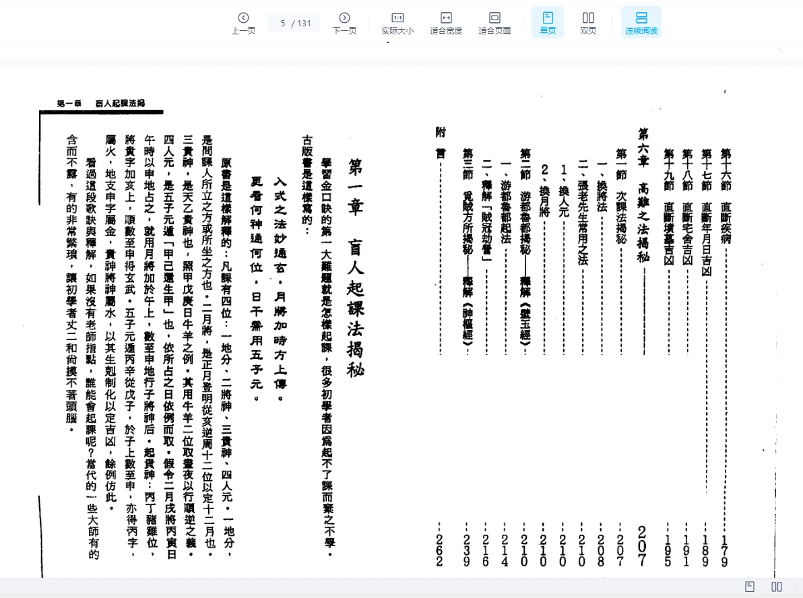Click contents entry 第六章 高難之法揭秘
The height and width of the screenshot is (598, 803).
[643, 195]
